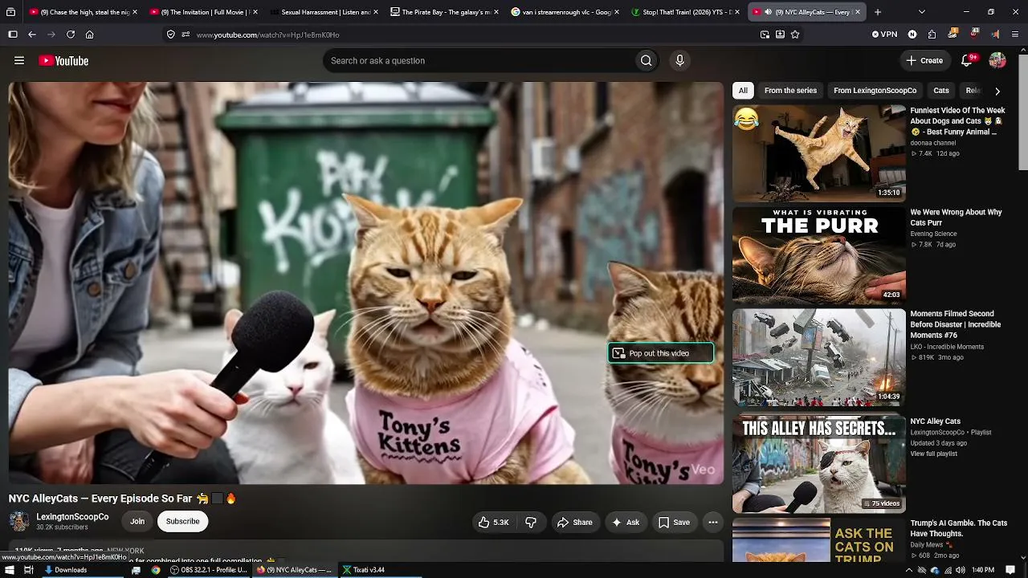Select the Cats filter chip
Viewport: 1028px width, 578px height.
click(941, 91)
